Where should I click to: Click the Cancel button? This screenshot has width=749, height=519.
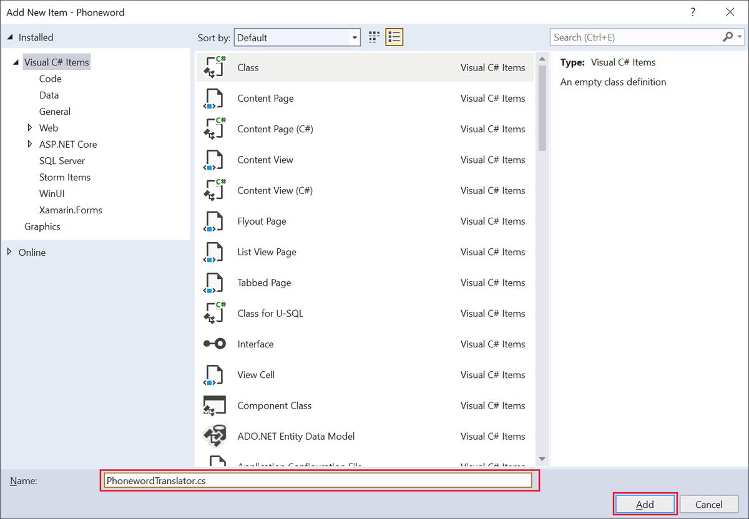point(708,504)
